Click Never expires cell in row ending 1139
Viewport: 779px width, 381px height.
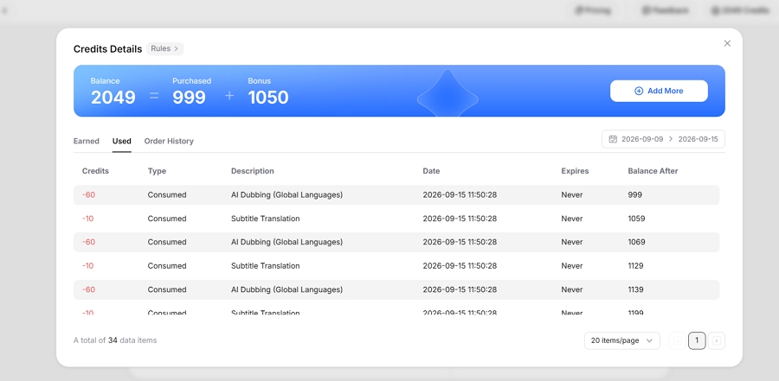[x=572, y=289]
